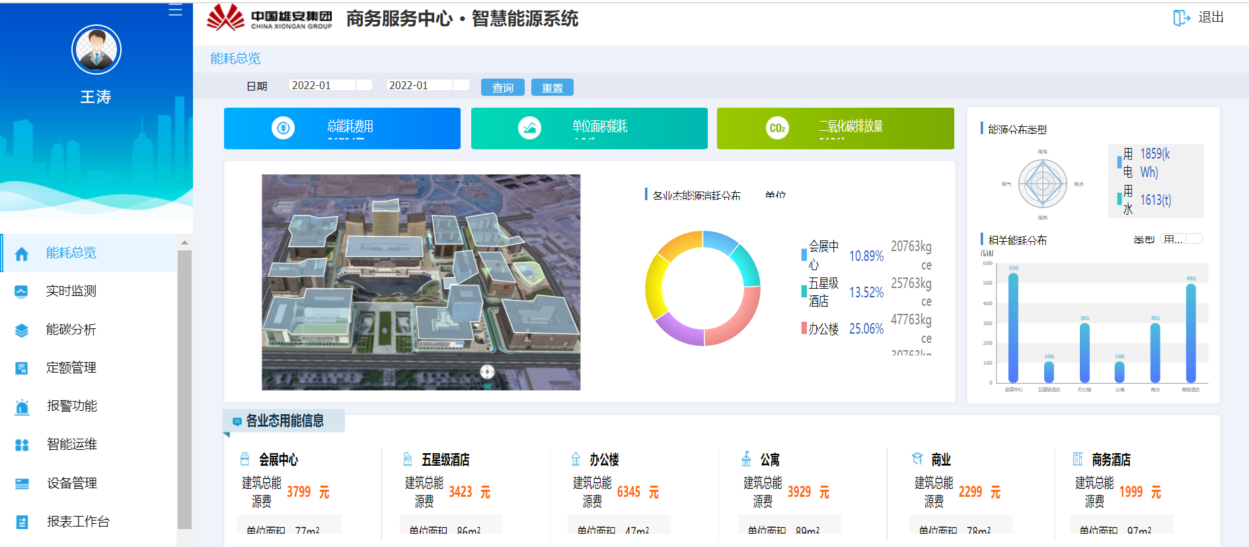Click the 用水 legend swatch in 能源分布类型

click(1119, 198)
